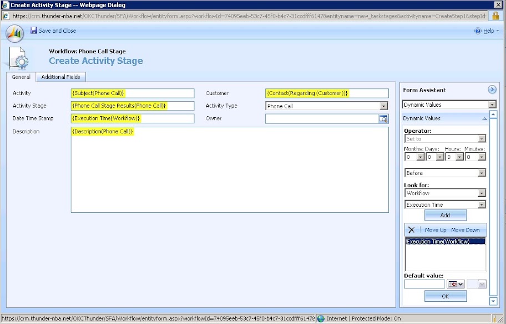The height and width of the screenshot is (324, 506).
Task: Click the Add button in Form Assistant
Action: coord(444,215)
